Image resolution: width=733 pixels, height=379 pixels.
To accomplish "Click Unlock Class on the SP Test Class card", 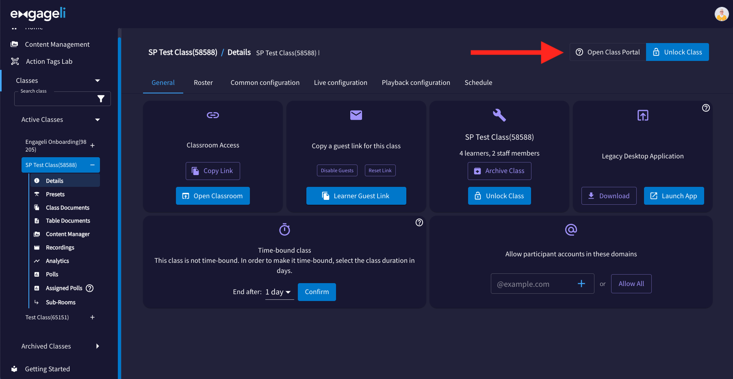I will (x=499, y=196).
